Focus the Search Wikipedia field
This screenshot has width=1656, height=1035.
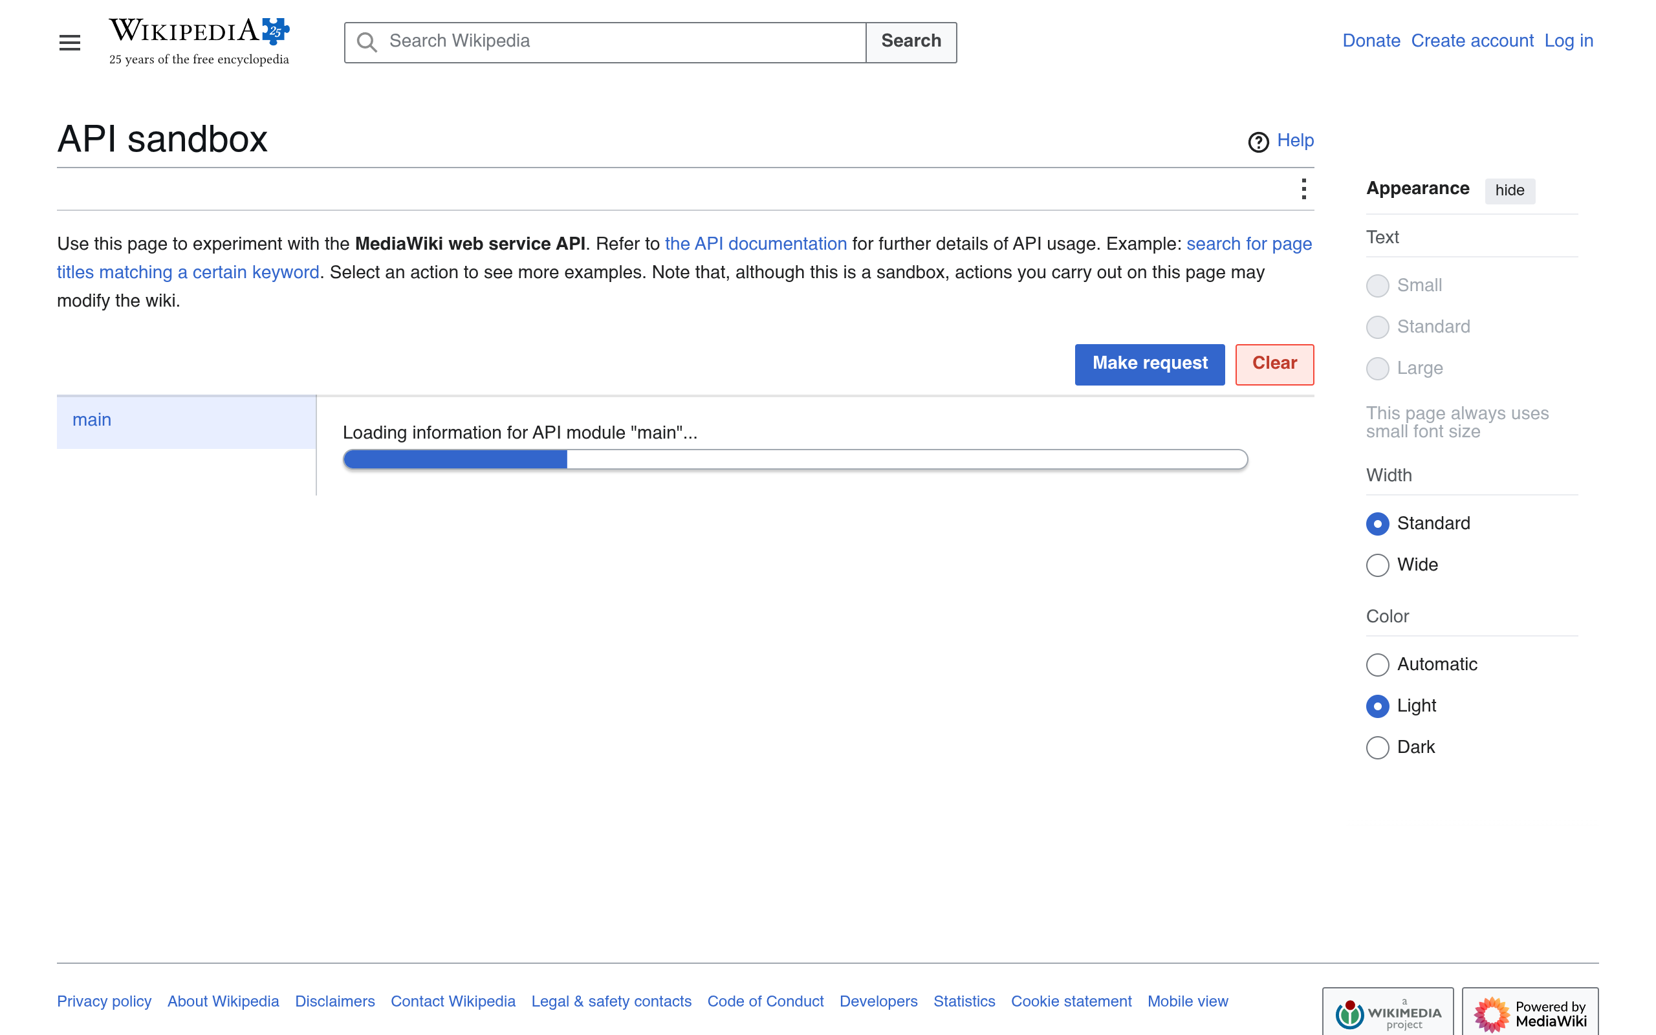point(605,43)
